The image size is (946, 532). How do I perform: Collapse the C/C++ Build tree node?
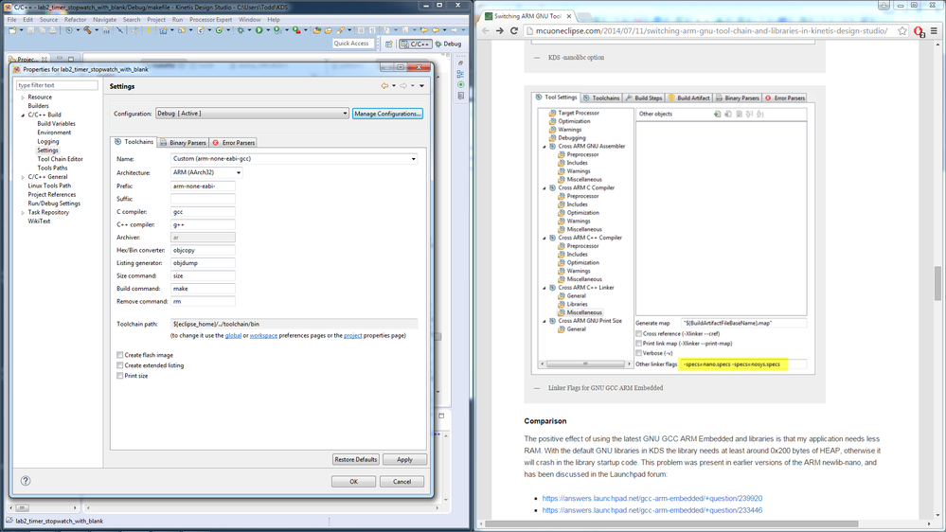23,115
